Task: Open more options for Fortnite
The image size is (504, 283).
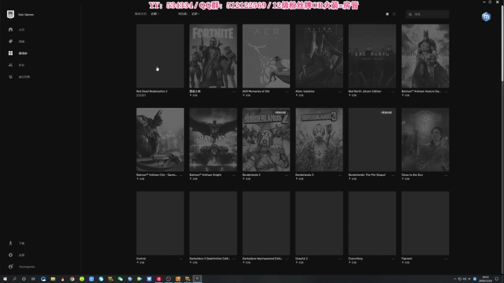Action: pos(234,92)
